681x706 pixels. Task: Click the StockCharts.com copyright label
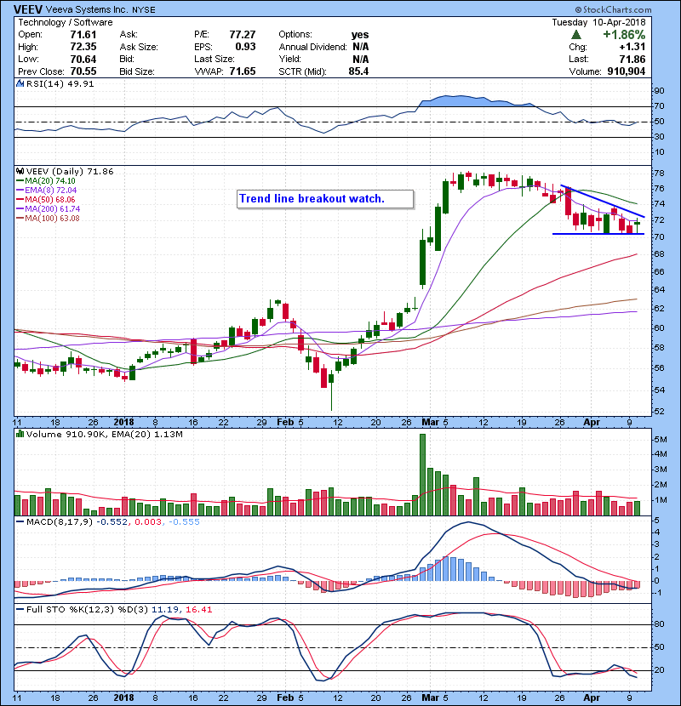(x=613, y=9)
